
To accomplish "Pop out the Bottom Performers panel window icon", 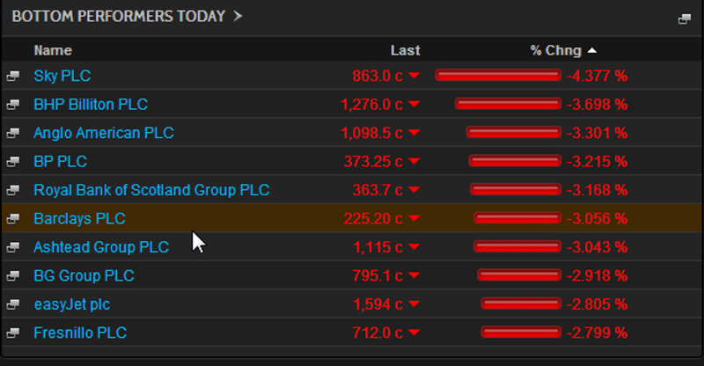I will point(685,18).
